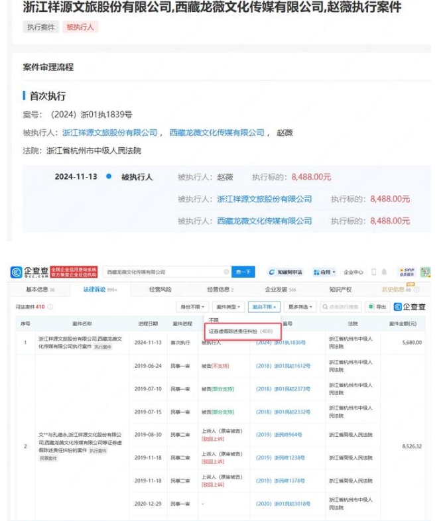Click the case name in table row 2

80,443
